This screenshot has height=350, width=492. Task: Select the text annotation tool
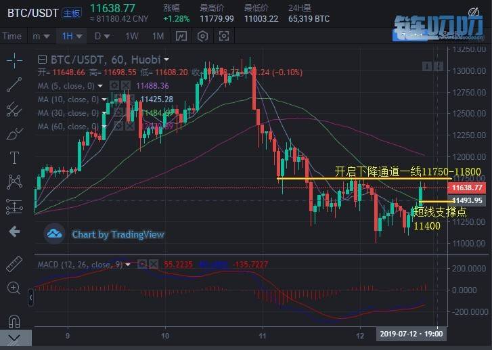pyautogui.click(x=14, y=158)
